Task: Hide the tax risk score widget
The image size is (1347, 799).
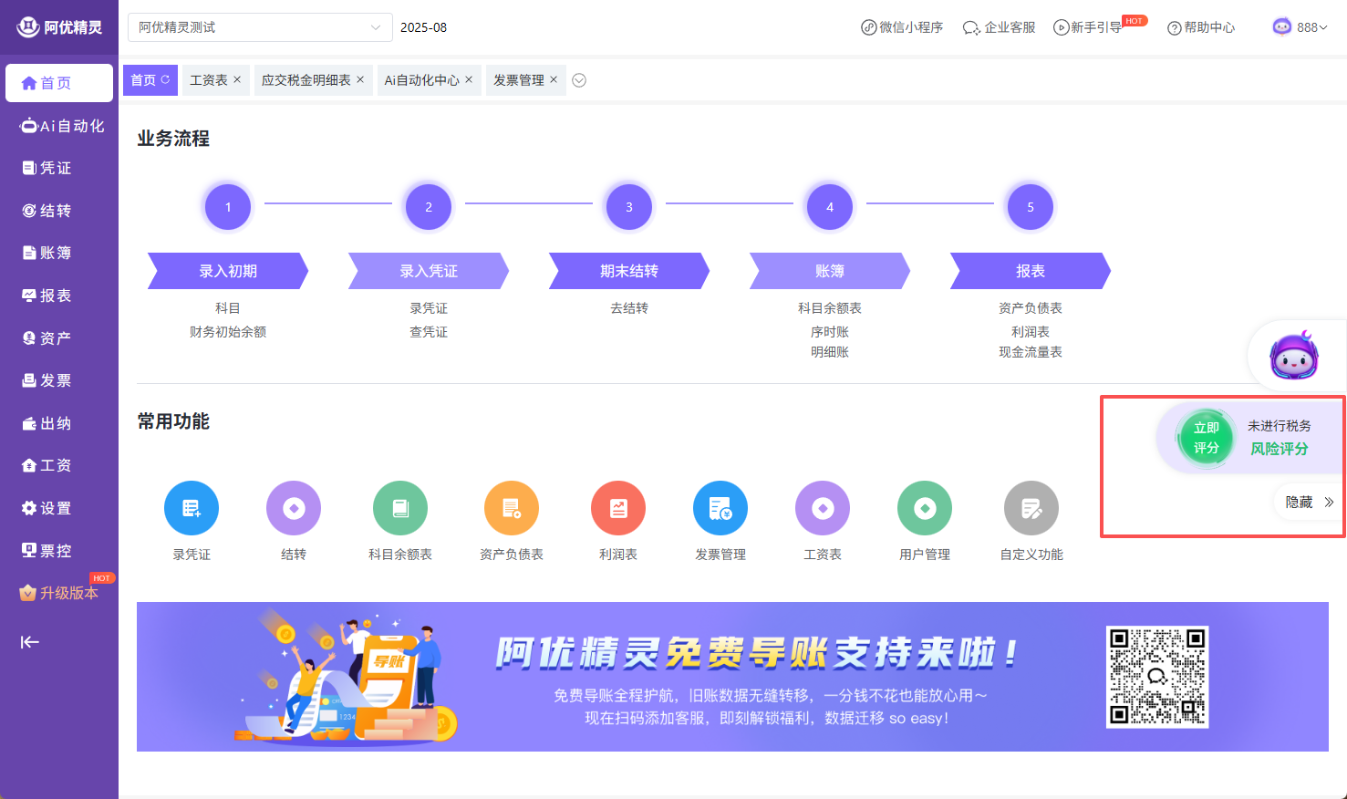Action: click(x=1309, y=502)
